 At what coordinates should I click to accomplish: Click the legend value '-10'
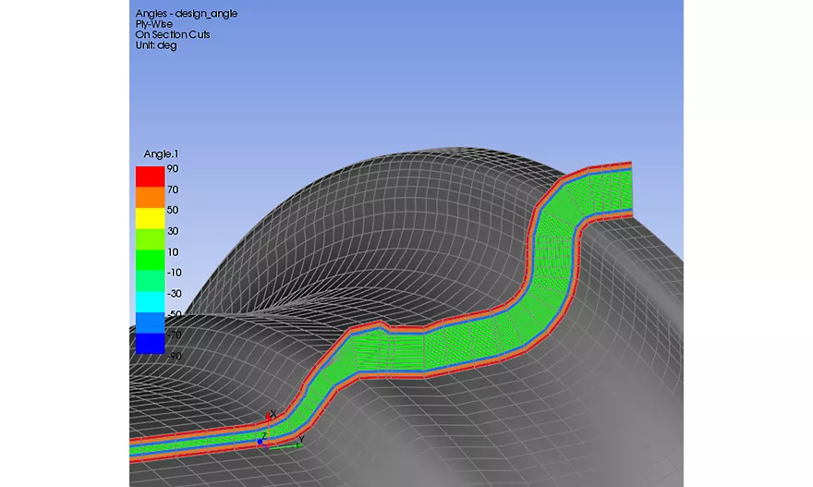tap(175, 273)
